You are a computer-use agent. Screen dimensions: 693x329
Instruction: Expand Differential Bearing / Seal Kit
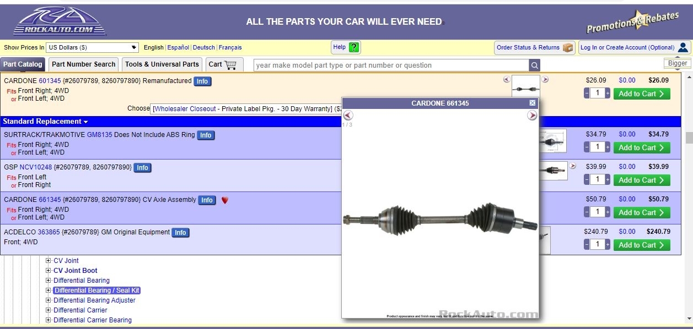pos(49,290)
